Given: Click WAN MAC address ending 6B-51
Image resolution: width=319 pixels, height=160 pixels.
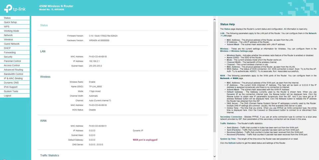Looking at the screenshot, I should pyautogui.click(x=98, y=126).
